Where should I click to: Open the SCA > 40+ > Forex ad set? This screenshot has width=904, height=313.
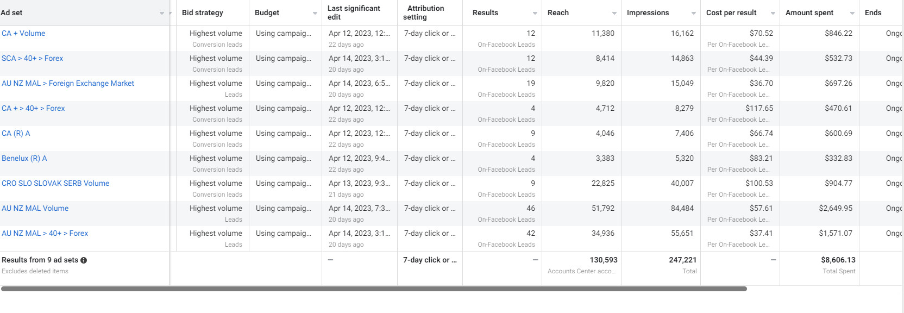(x=32, y=58)
